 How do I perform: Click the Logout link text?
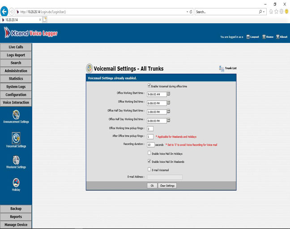[x=255, y=37]
